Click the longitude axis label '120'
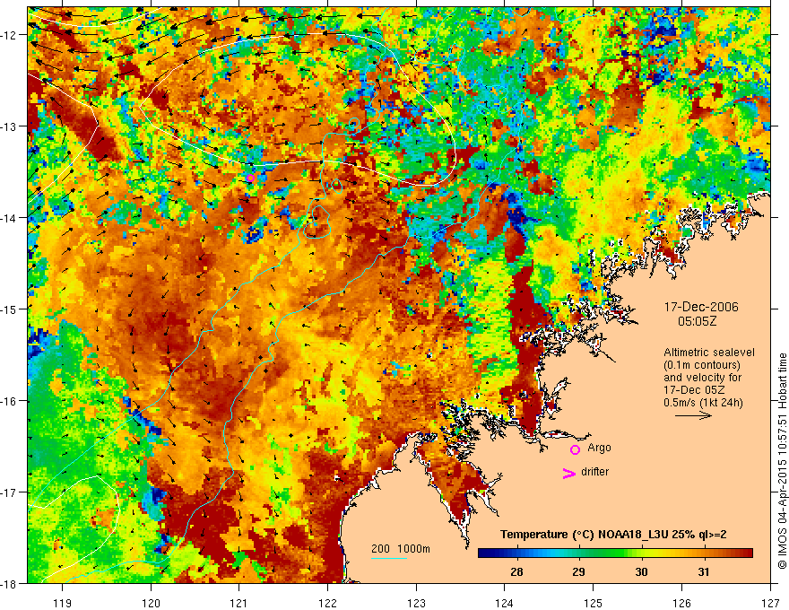 pos(151,603)
